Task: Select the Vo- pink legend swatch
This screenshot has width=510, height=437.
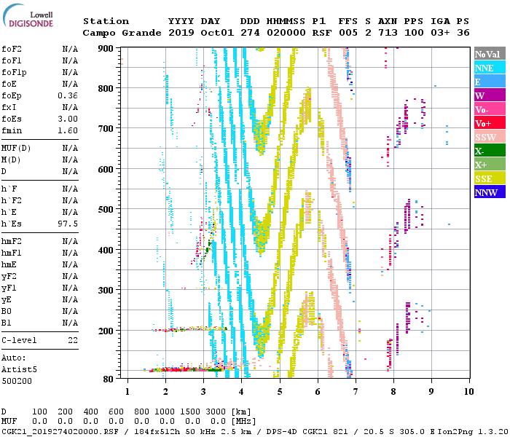Action: click(490, 109)
